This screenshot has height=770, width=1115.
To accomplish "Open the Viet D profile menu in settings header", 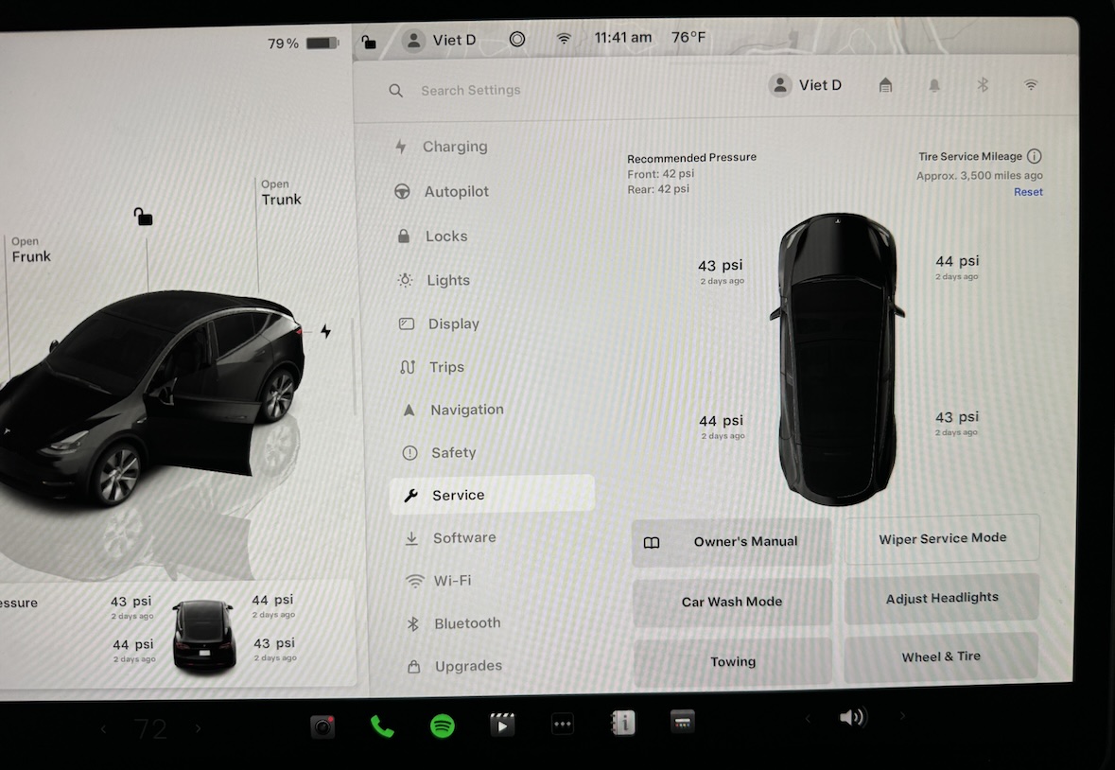I will point(806,85).
